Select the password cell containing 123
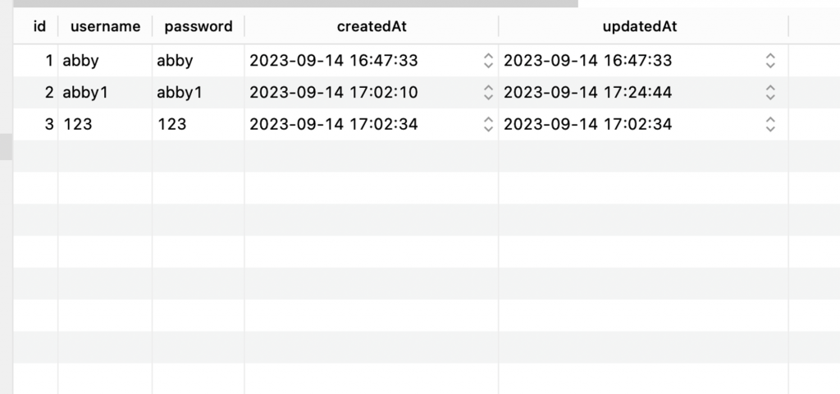Viewport: 840px width, 394px height. coord(199,125)
